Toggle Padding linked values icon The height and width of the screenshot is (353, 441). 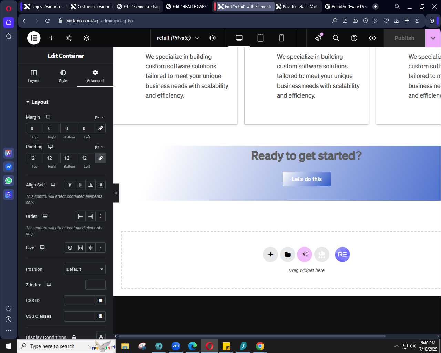[x=101, y=158]
